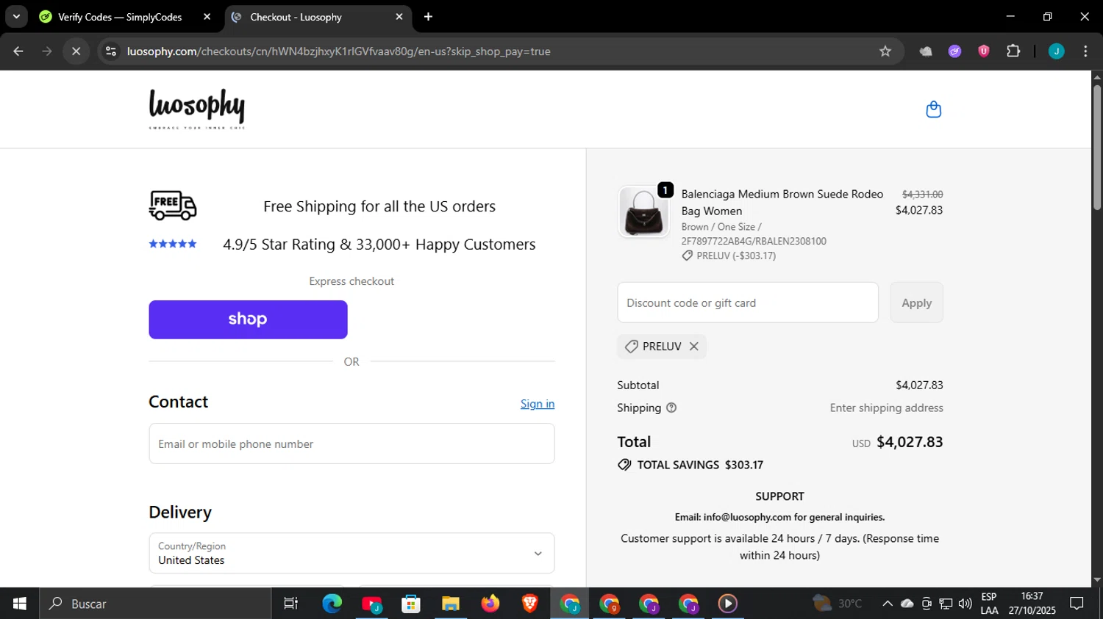Image resolution: width=1103 pixels, height=619 pixels.
Task: Close the Checkout - Luosophy tab
Action: pyautogui.click(x=399, y=17)
